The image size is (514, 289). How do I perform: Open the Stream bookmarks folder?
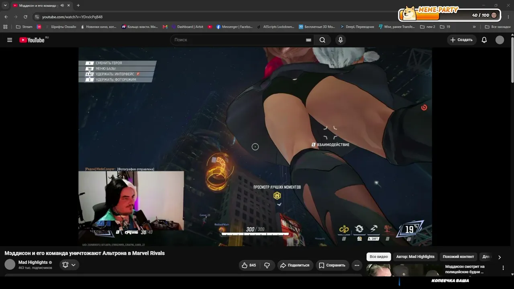pos(24,27)
